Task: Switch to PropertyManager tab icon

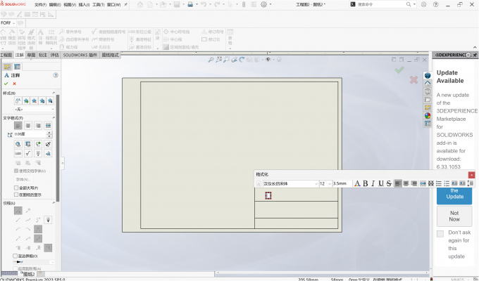Action: 18,67
